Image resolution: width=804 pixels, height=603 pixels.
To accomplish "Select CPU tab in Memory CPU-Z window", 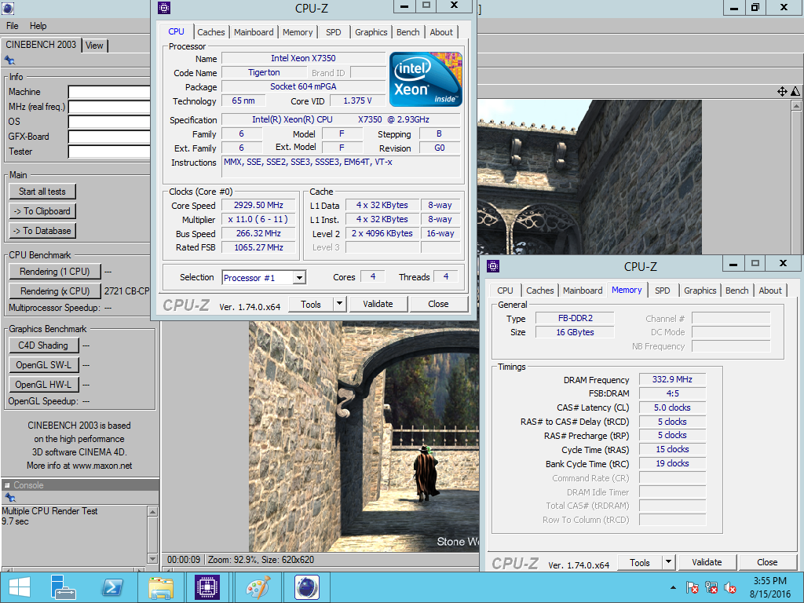I will pos(505,291).
